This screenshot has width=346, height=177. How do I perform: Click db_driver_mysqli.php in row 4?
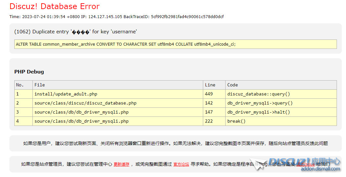pyautogui.click(x=117, y=121)
